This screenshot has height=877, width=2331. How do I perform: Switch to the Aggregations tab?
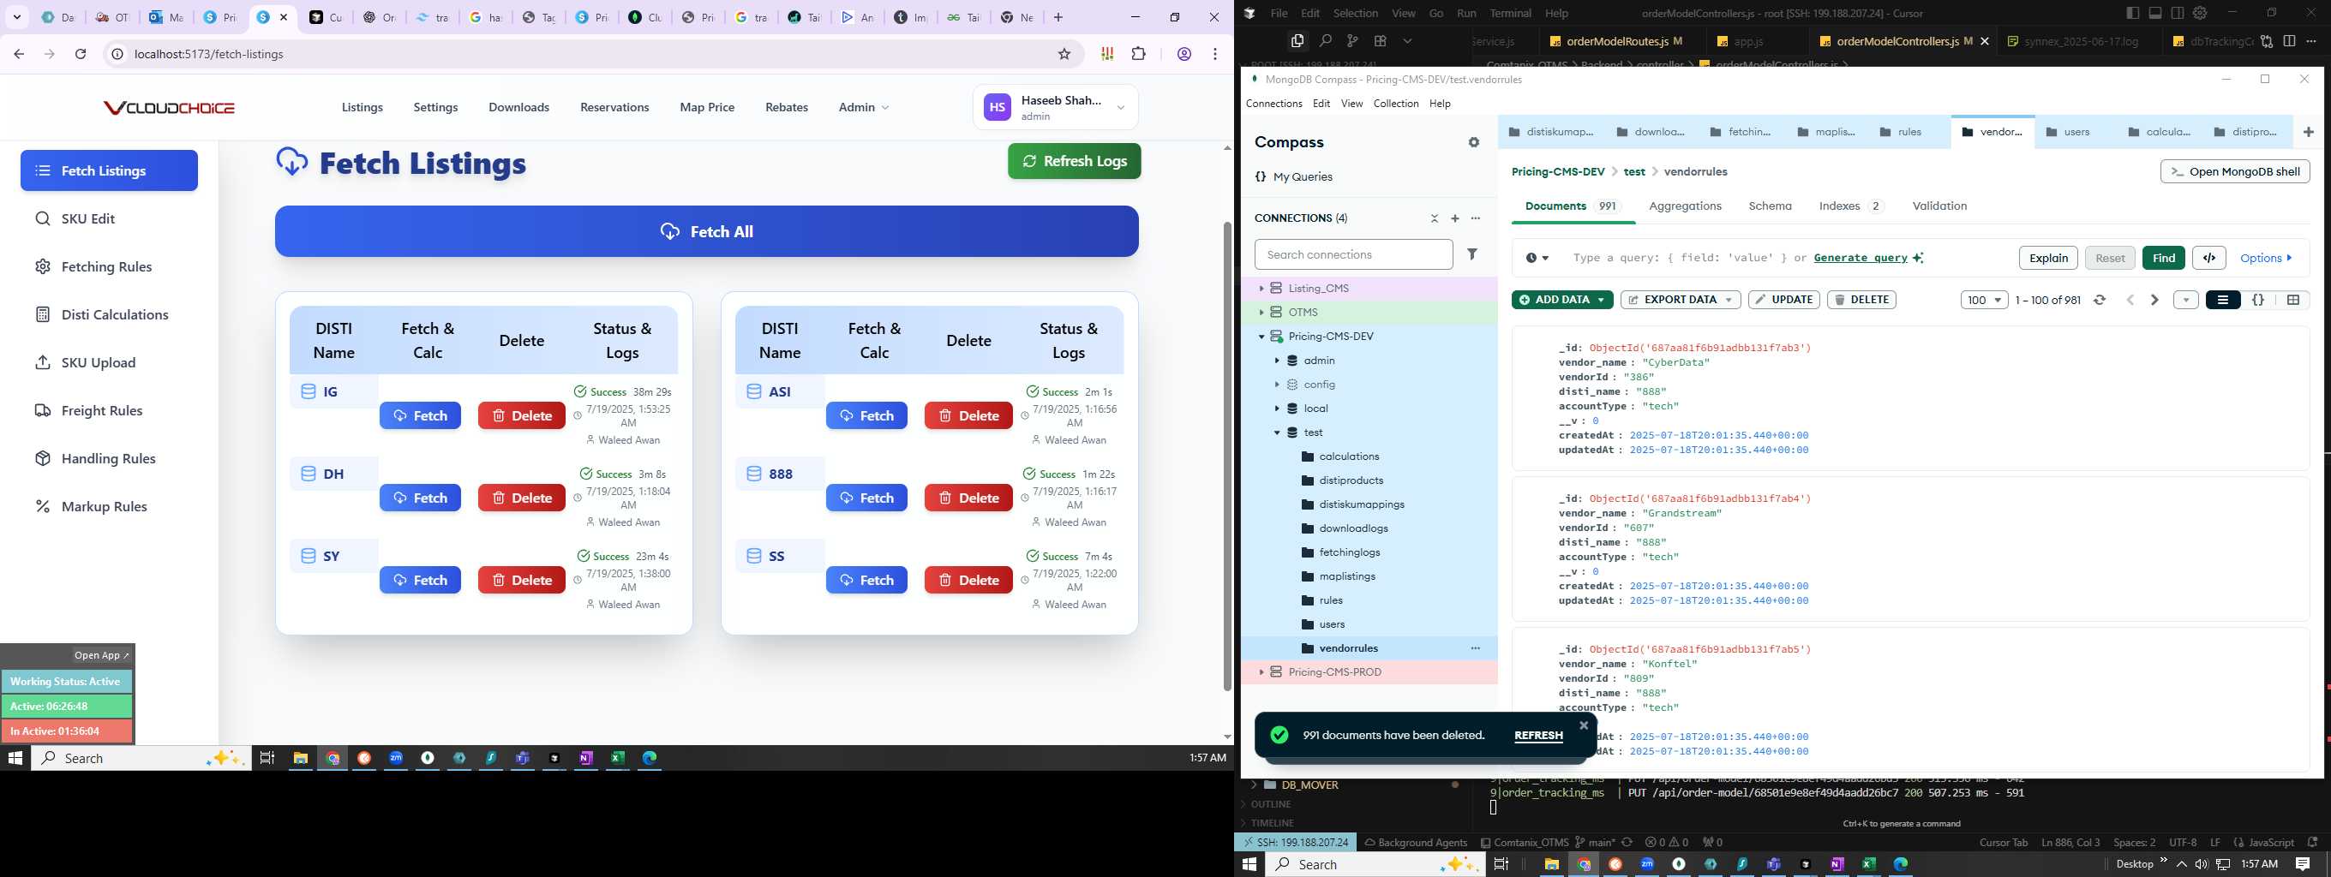(x=1685, y=206)
